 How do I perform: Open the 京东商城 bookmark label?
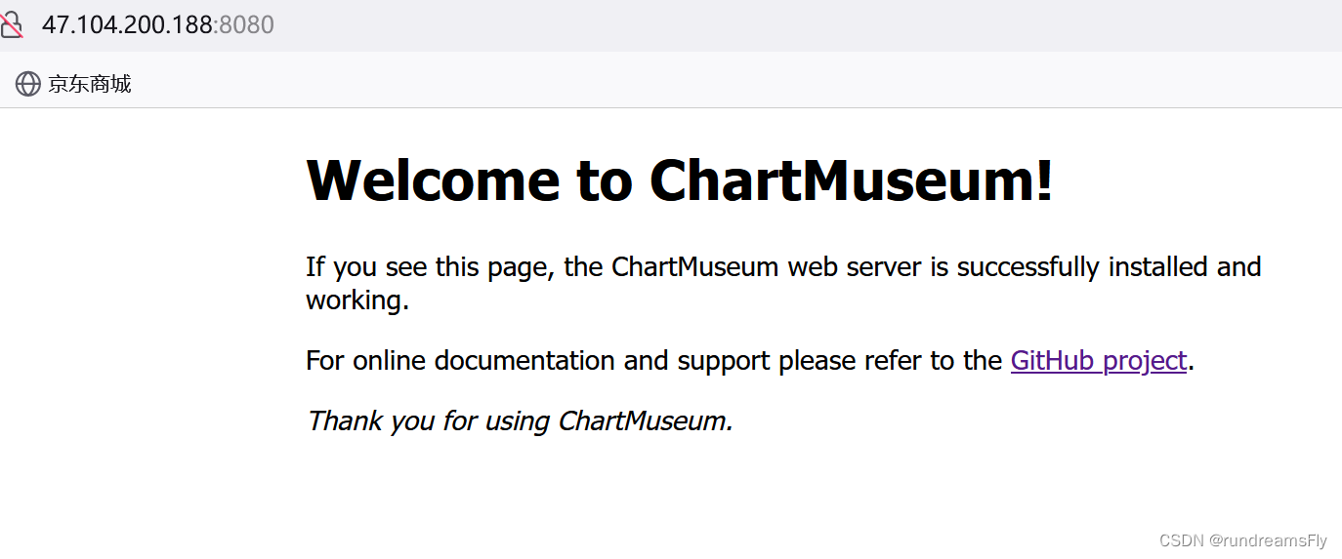point(90,84)
